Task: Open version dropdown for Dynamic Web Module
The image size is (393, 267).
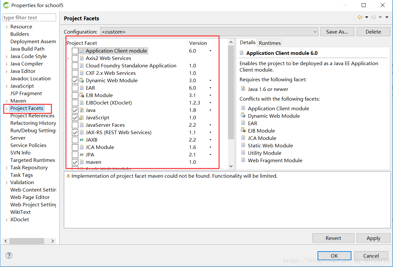Action: click(210, 80)
